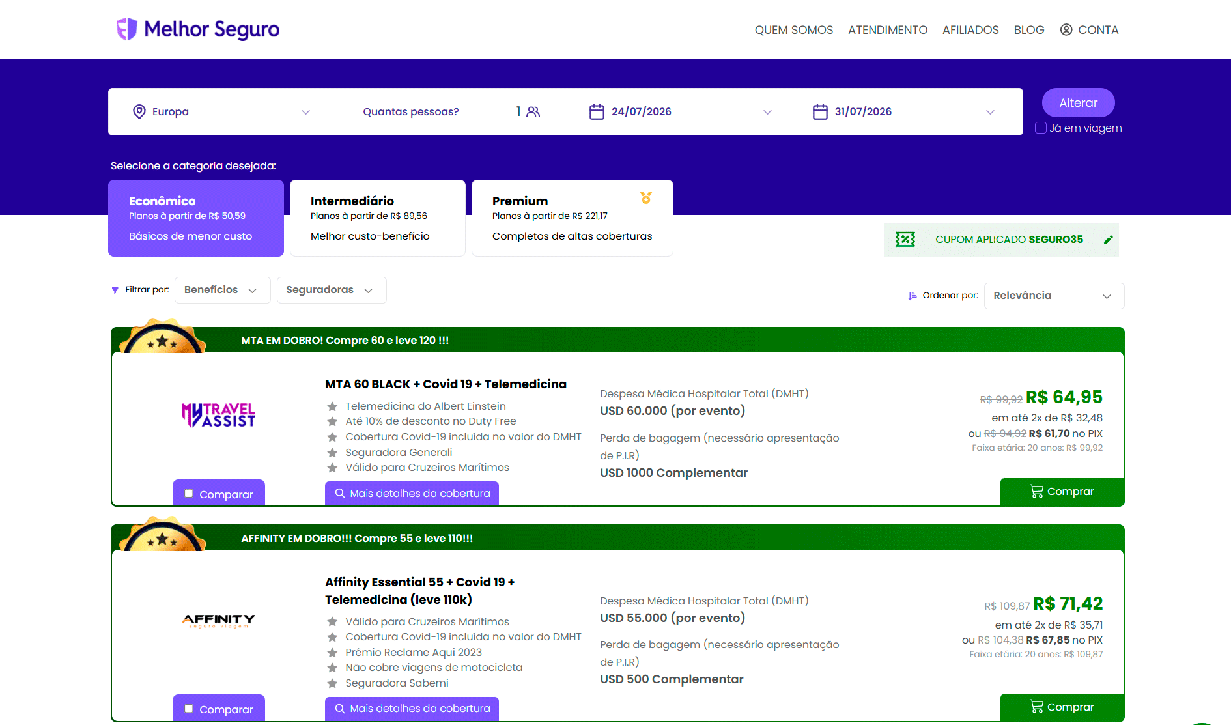Click the star icon beside Não cobre viagens de motocicleta
Viewport: 1231px width, 725px height.
point(332,668)
